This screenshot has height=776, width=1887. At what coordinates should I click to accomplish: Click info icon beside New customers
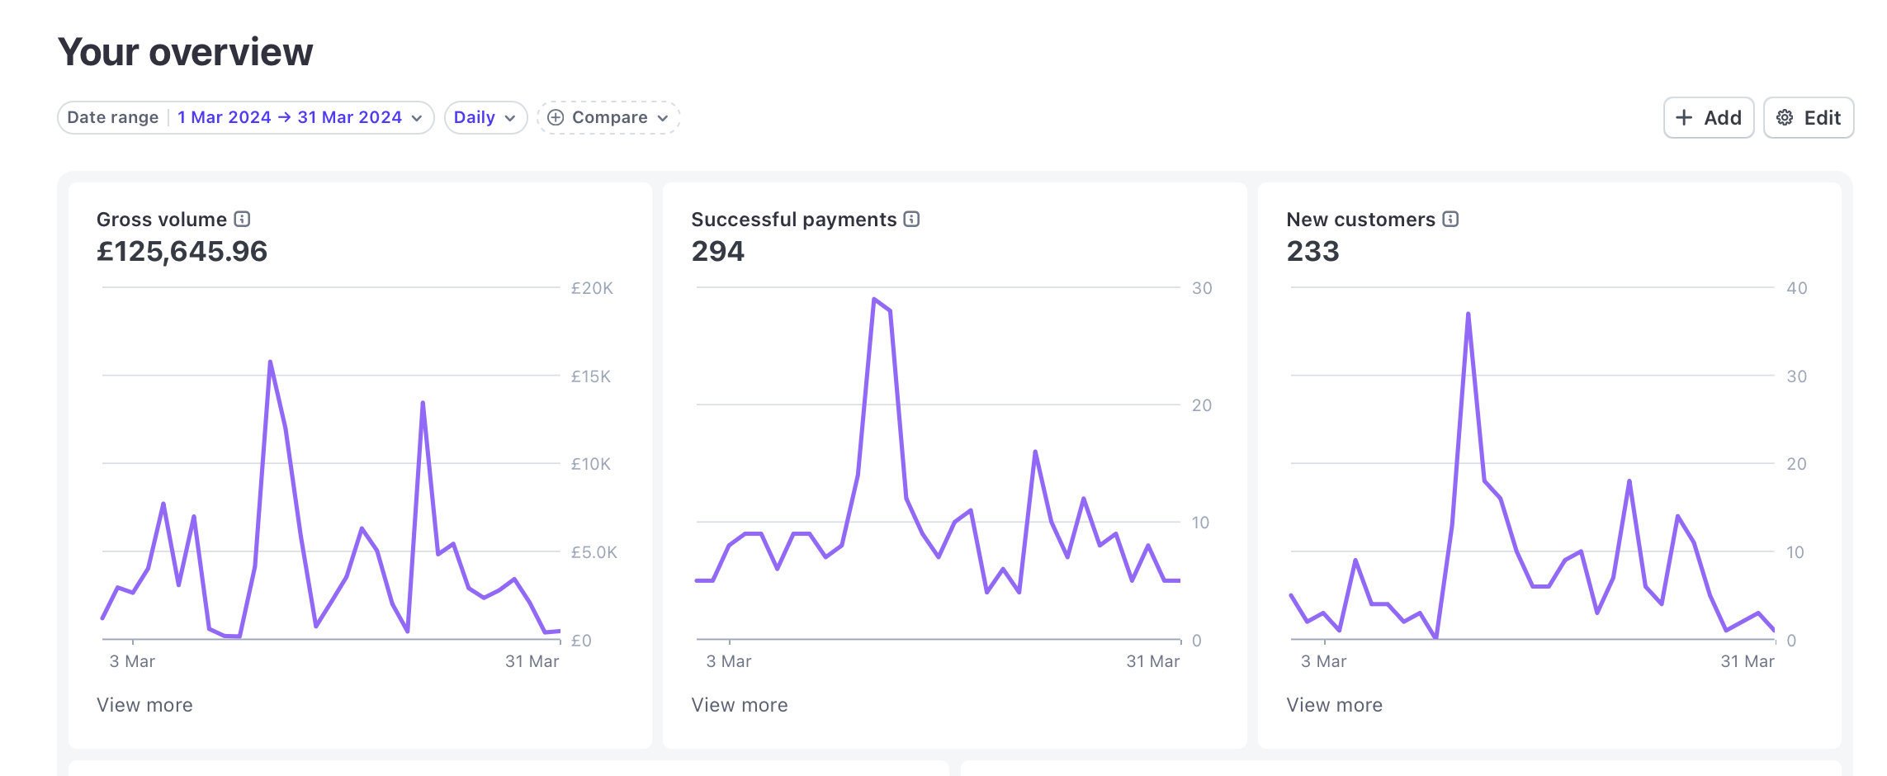click(1450, 219)
